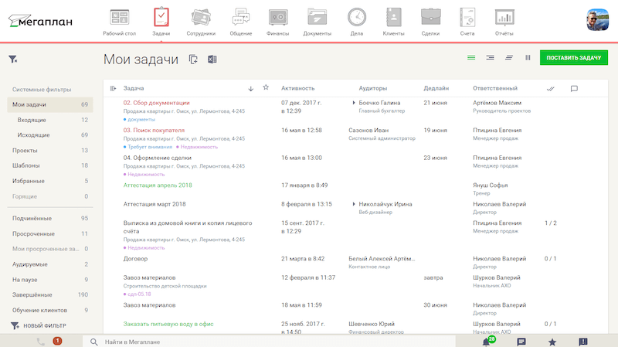The height and width of the screenshot is (347, 618).
Task: Expand auditors list for Николайчук Ирина
Action: tap(354, 204)
